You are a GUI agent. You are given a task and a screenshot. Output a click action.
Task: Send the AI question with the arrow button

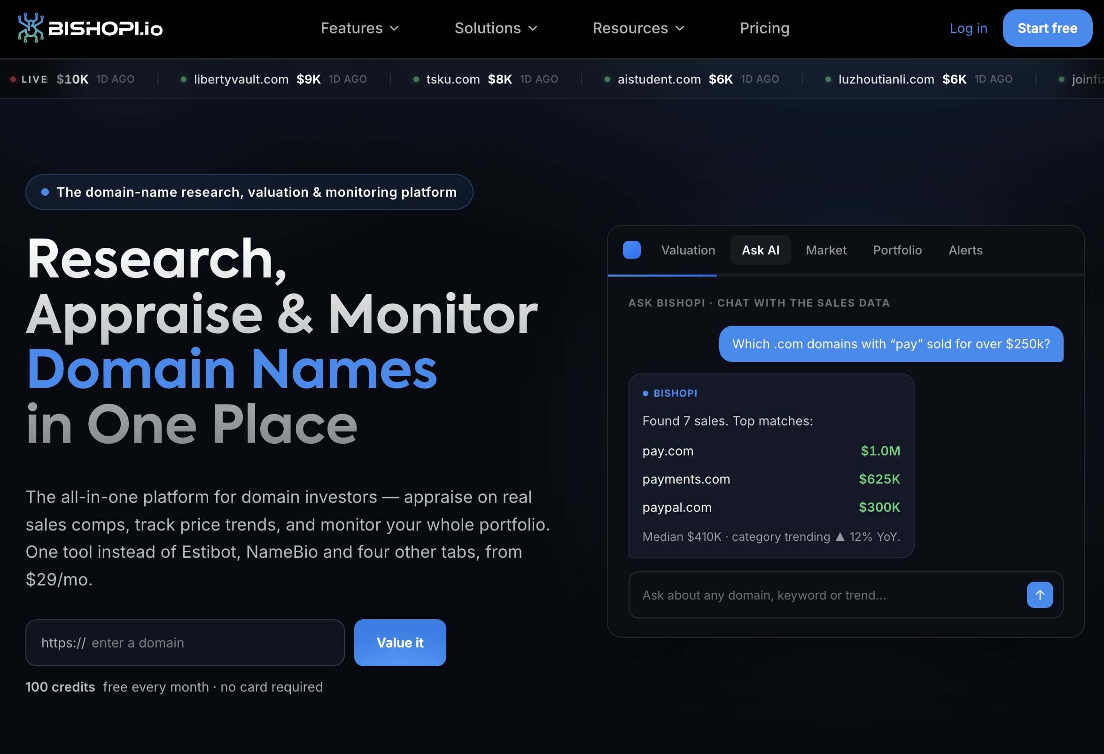(x=1039, y=594)
